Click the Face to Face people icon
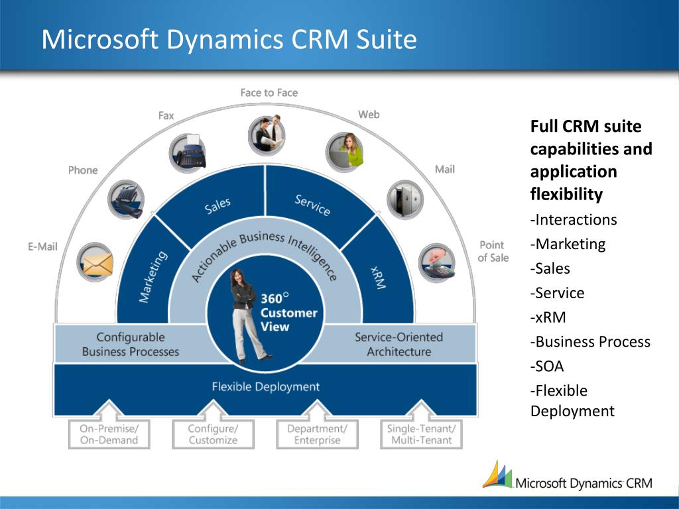The image size is (679, 509). 267,135
